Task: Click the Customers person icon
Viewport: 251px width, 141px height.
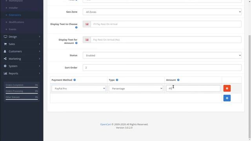Action: [5, 51]
